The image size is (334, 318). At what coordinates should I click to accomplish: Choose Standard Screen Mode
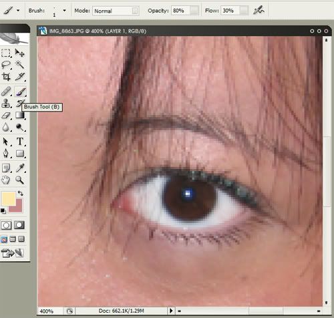(x=4, y=239)
